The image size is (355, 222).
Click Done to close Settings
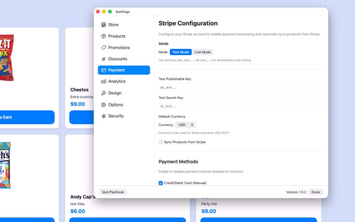tap(316, 192)
